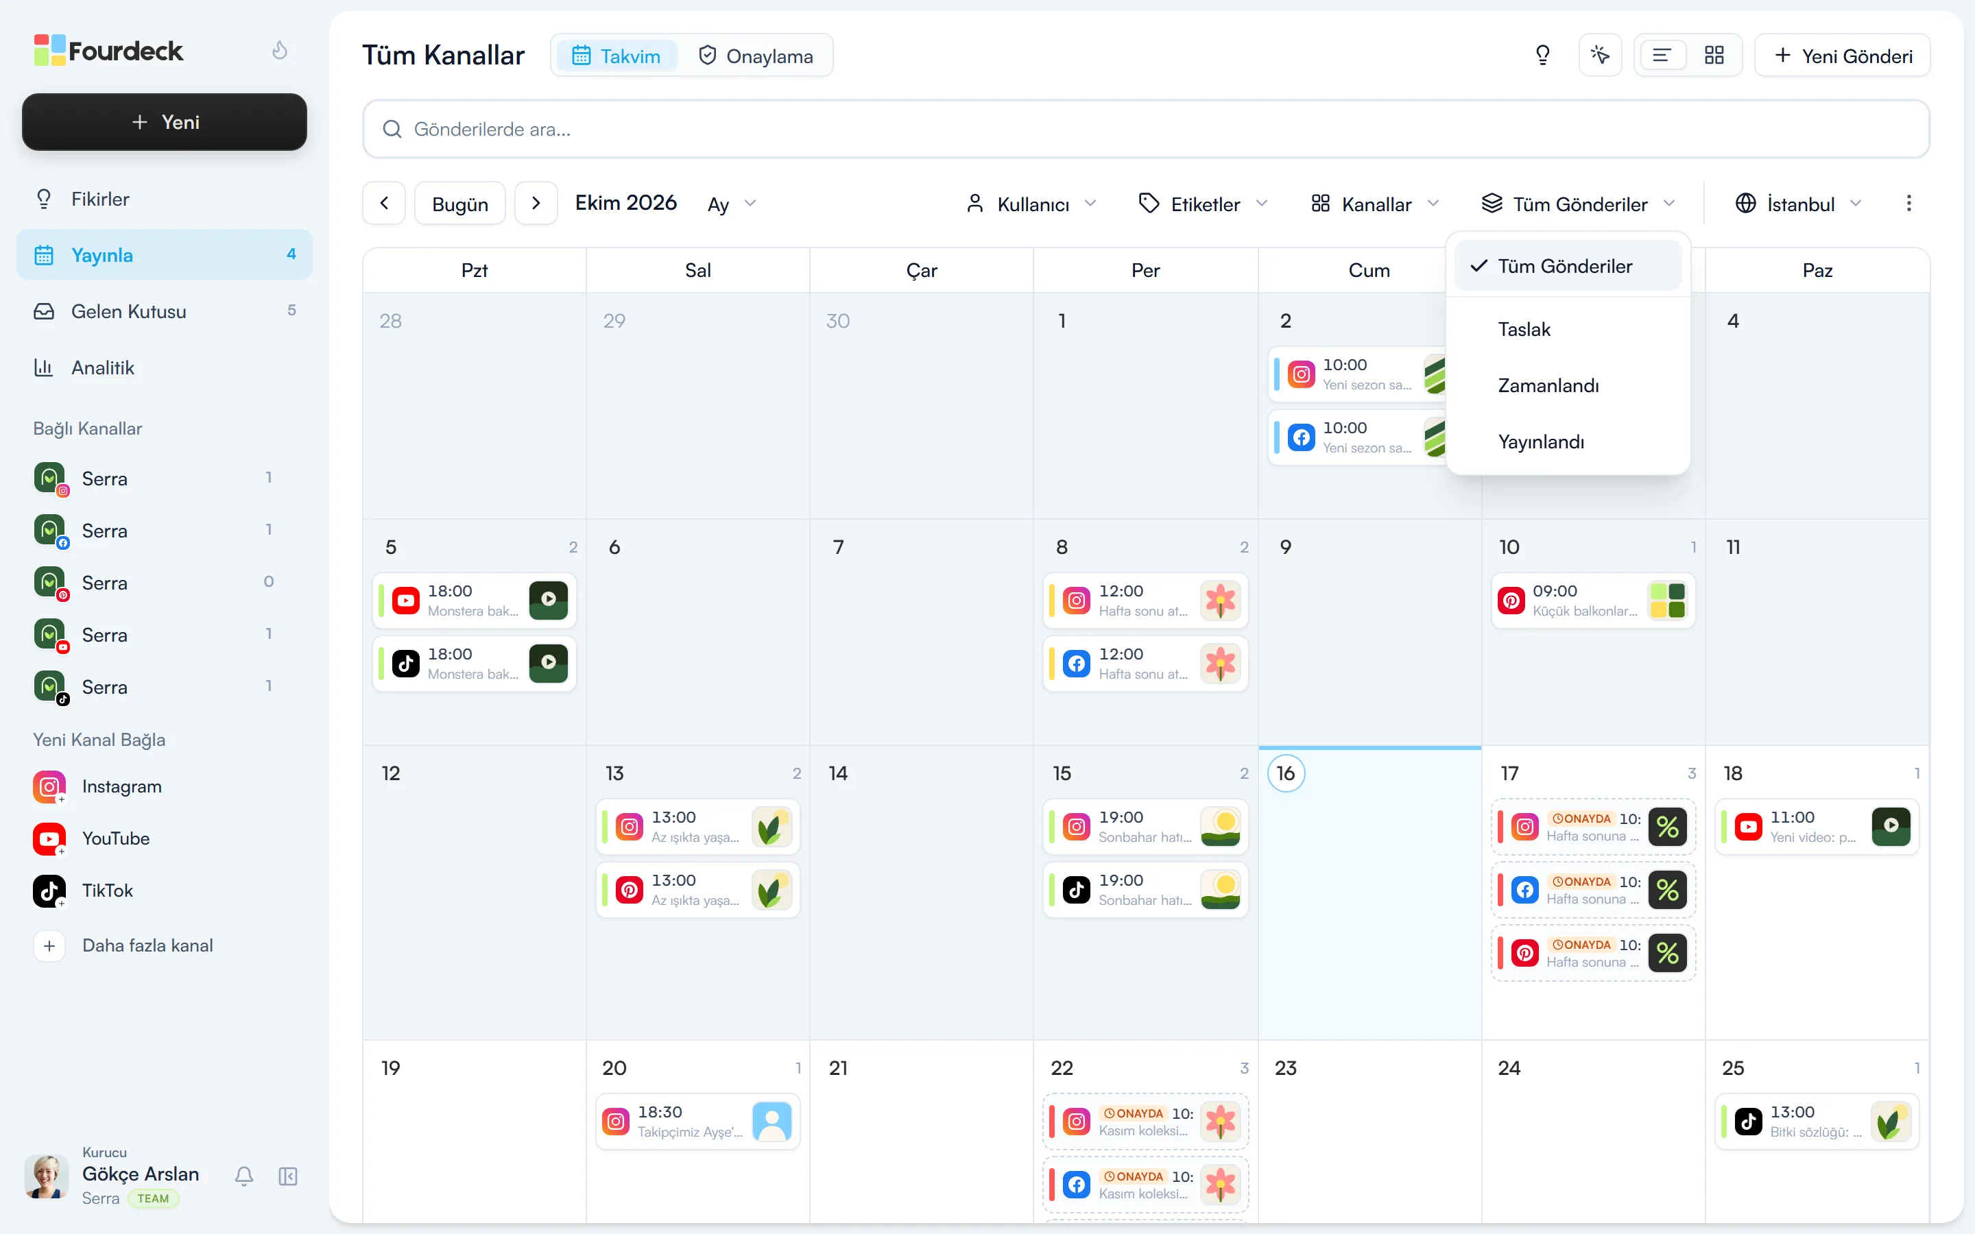Collapse the Tüm Gönderiler dropdown button
This screenshot has height=1234, width=1975.
click(1579, 204)
